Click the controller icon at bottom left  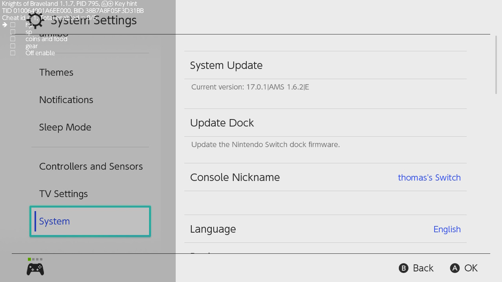click(x=35, y=269)
